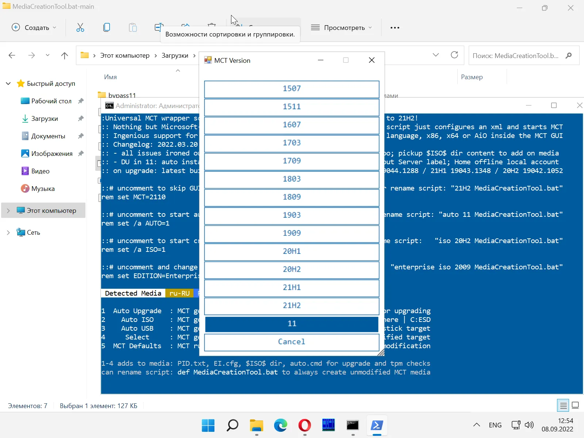Select Загрузки in the sidebar
Screen dimensions: 584x438
[x=45, y=119]
